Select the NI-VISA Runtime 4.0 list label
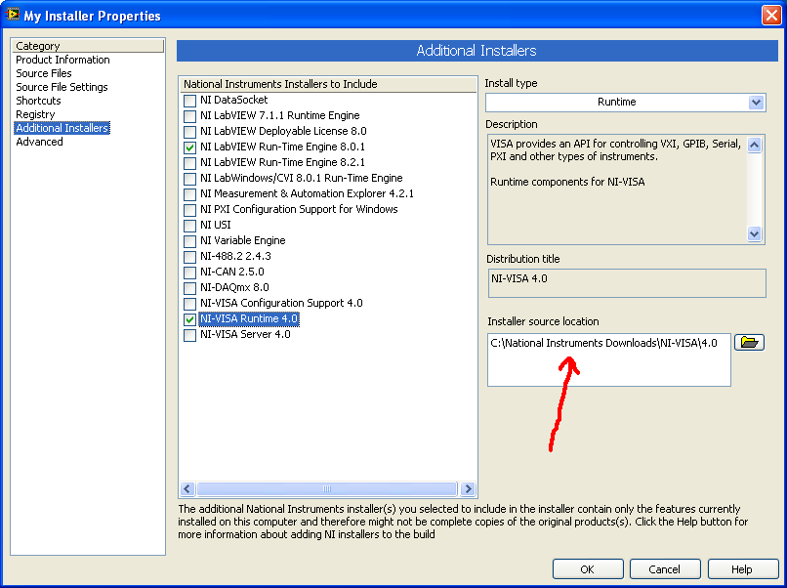Screen dimensions: 787x588 tap(249, 318)
